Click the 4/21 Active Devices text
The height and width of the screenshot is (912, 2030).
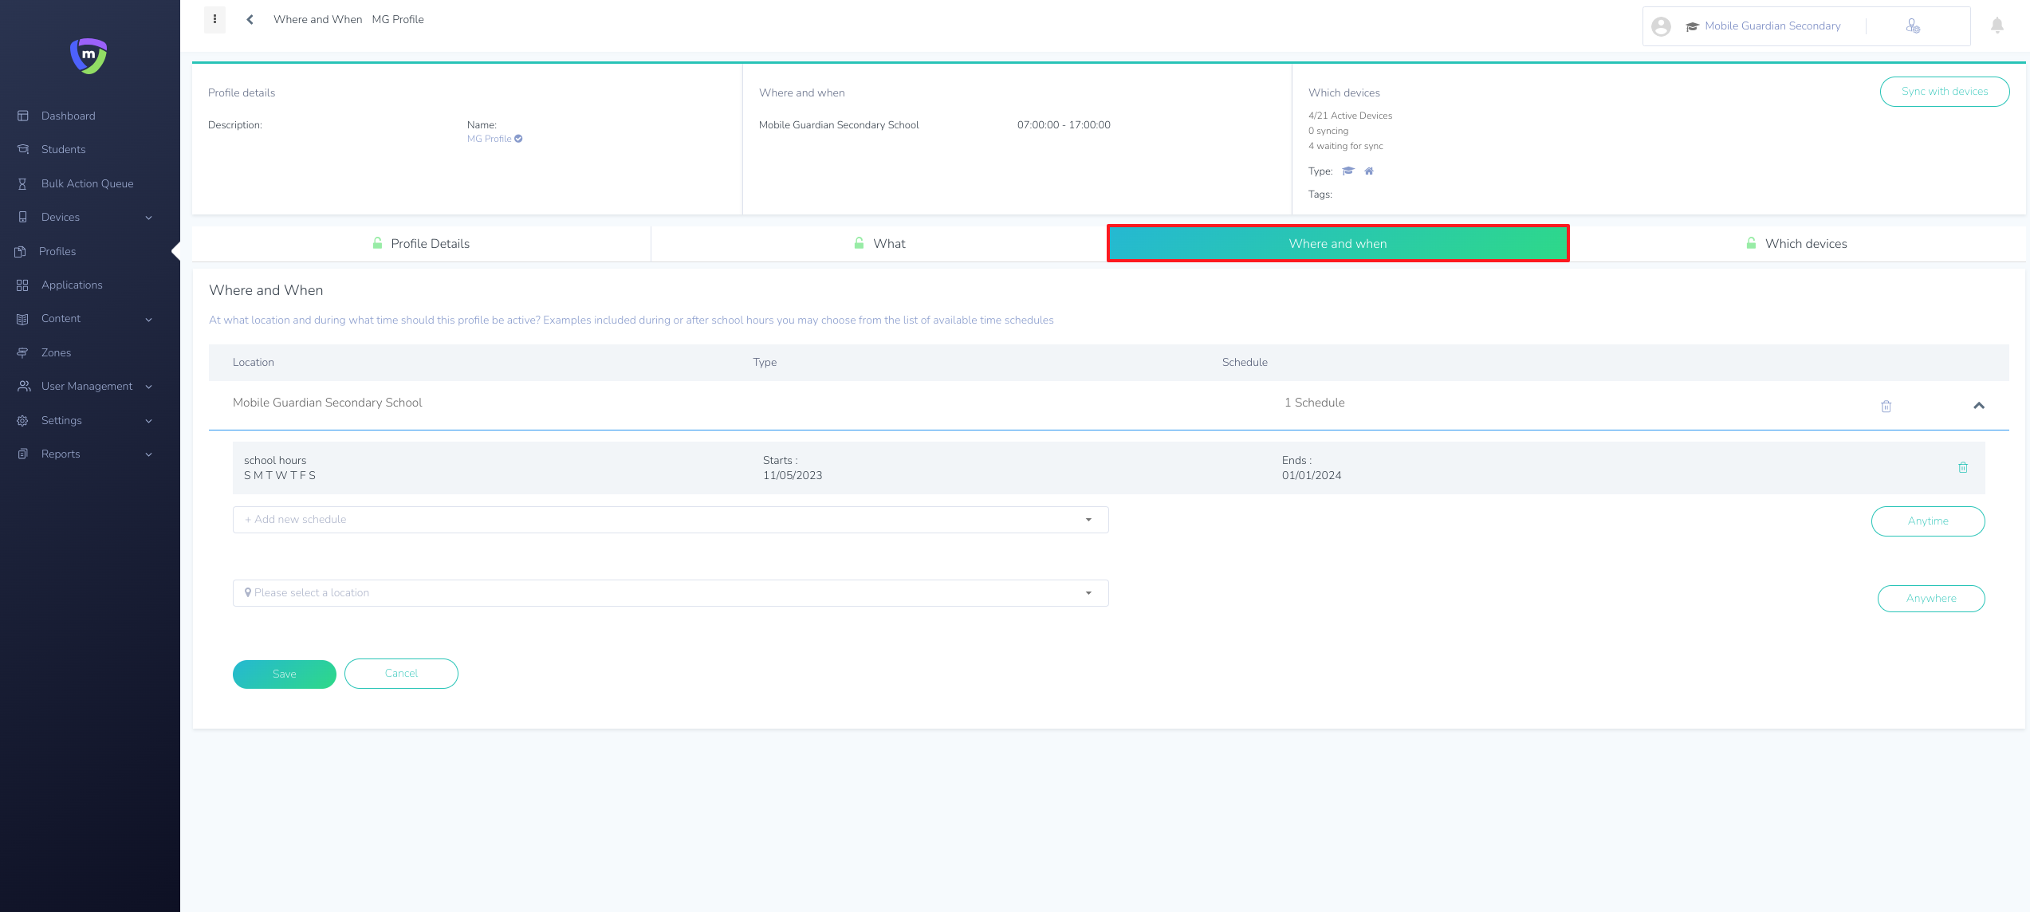1350,116
